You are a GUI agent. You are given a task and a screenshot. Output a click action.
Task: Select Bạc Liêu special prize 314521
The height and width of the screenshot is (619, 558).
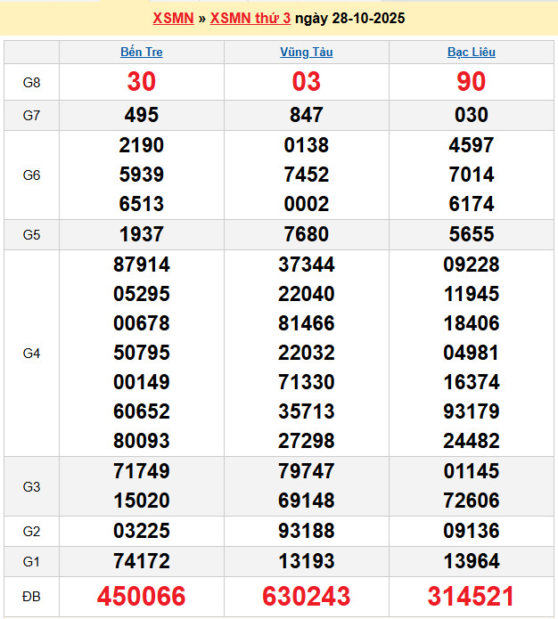[x=471, y=596]
